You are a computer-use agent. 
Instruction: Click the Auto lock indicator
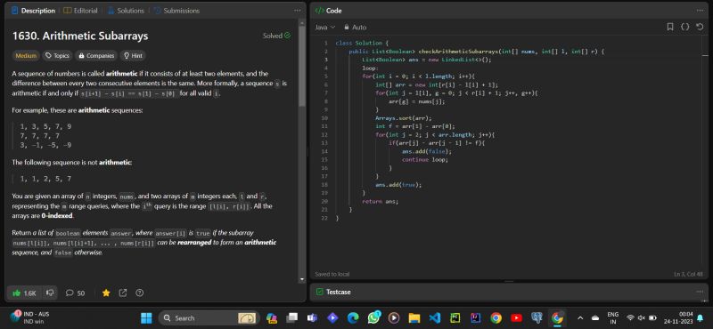[355, 28]
